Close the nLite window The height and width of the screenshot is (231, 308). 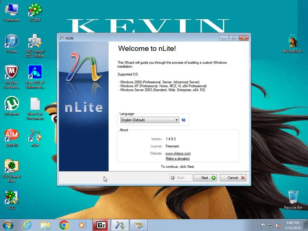tap(244, 38)
